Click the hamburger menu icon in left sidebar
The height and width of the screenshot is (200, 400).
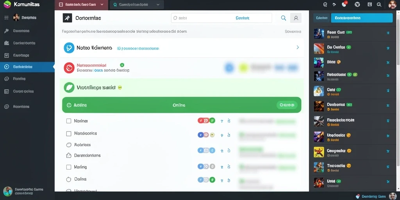6,18
